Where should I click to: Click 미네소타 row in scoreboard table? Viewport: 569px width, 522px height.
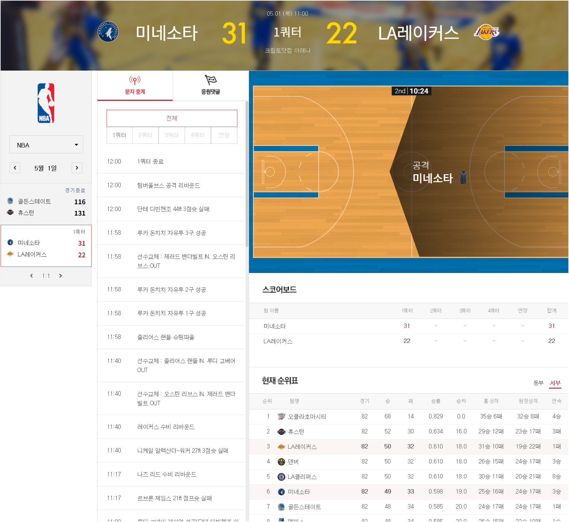point(409,326)
